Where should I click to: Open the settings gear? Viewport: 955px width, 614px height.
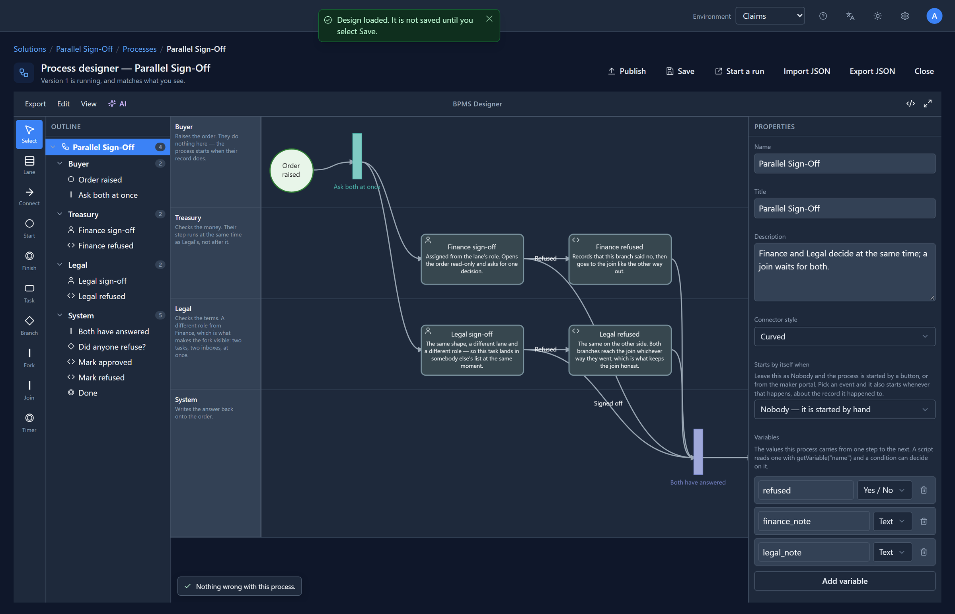point(905,16)
